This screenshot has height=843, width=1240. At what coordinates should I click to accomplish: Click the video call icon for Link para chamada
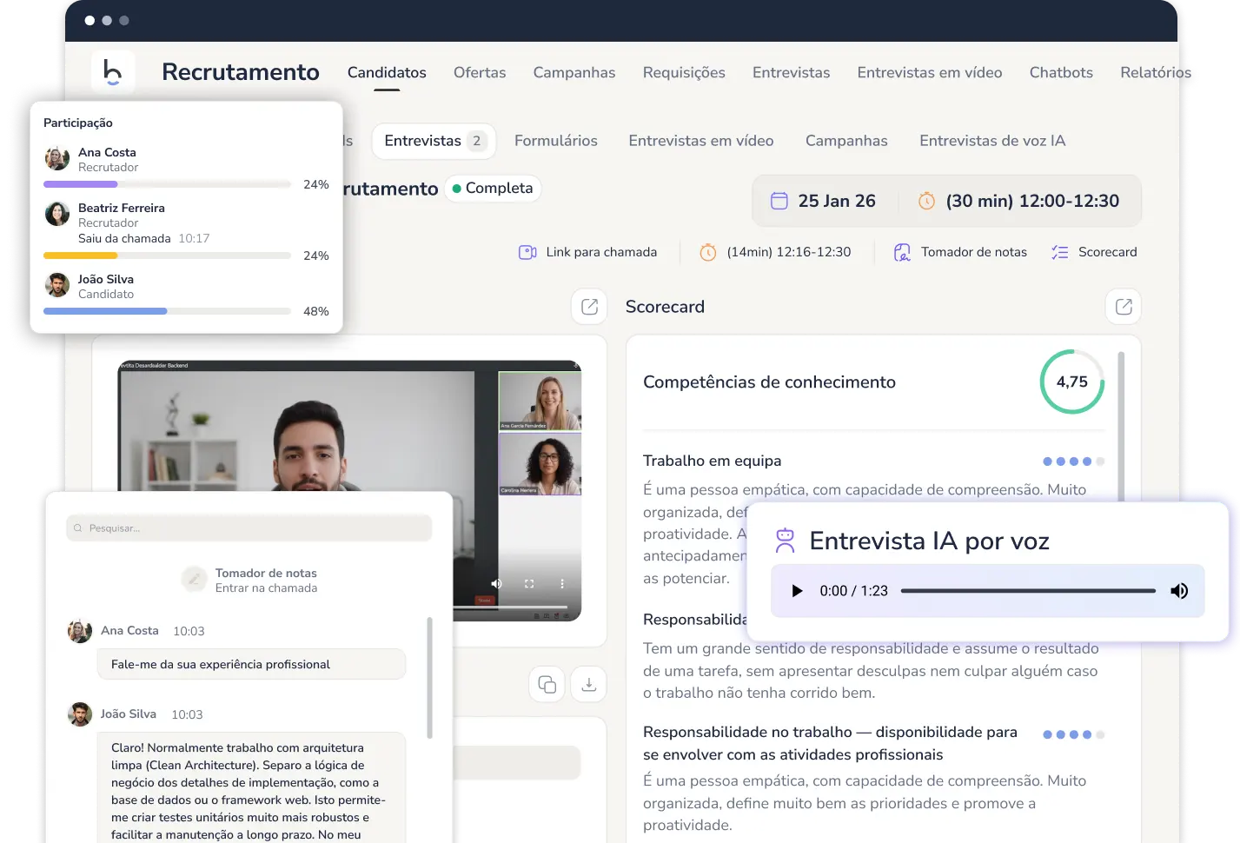click(527, 252)
